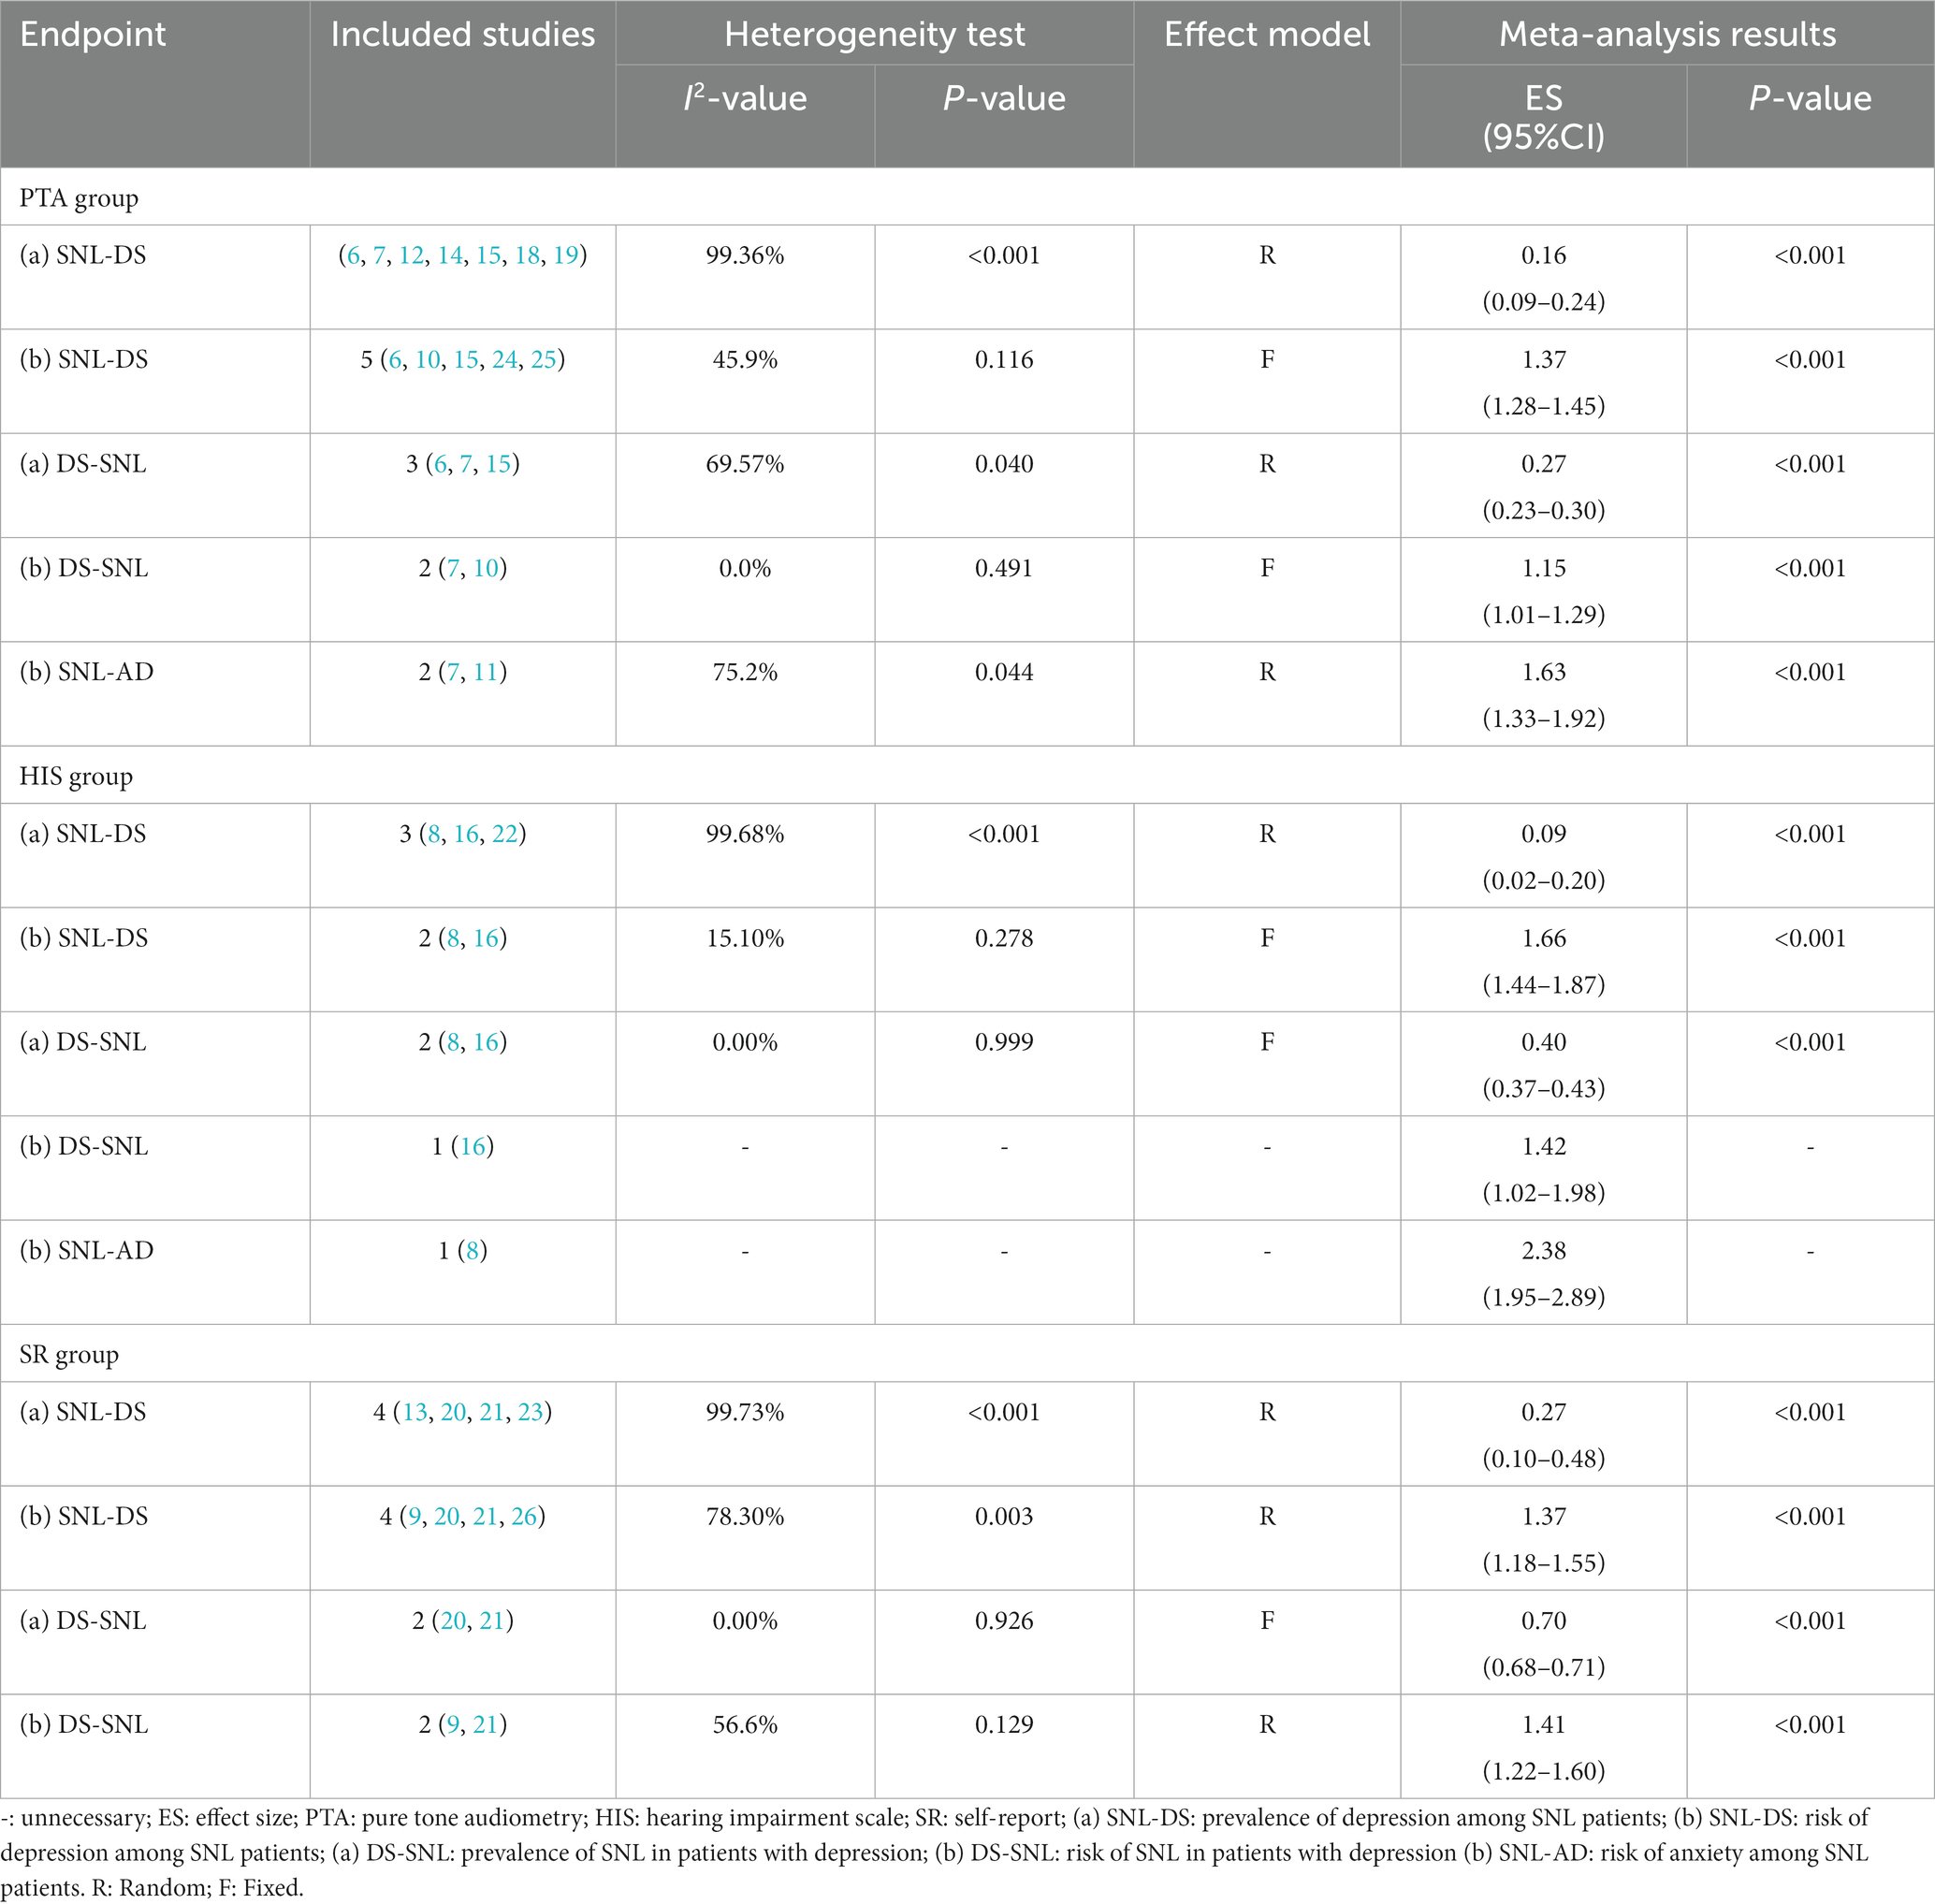
Task: Click the 99.68% I² value
Action: [745, 834]
